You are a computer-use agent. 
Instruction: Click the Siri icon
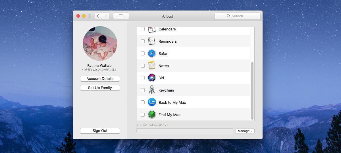pos(152,78)
